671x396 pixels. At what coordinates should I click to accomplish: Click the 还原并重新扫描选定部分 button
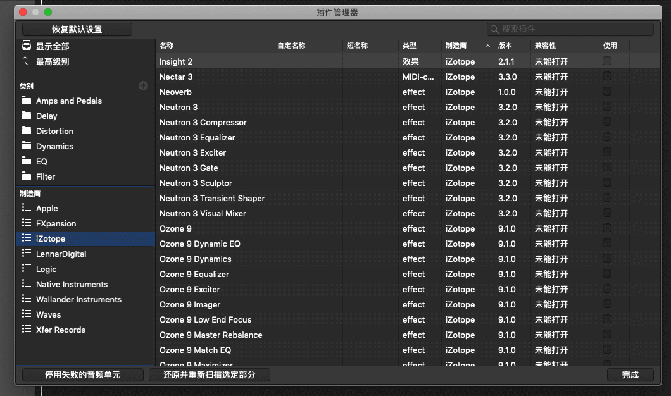[210, 374]
